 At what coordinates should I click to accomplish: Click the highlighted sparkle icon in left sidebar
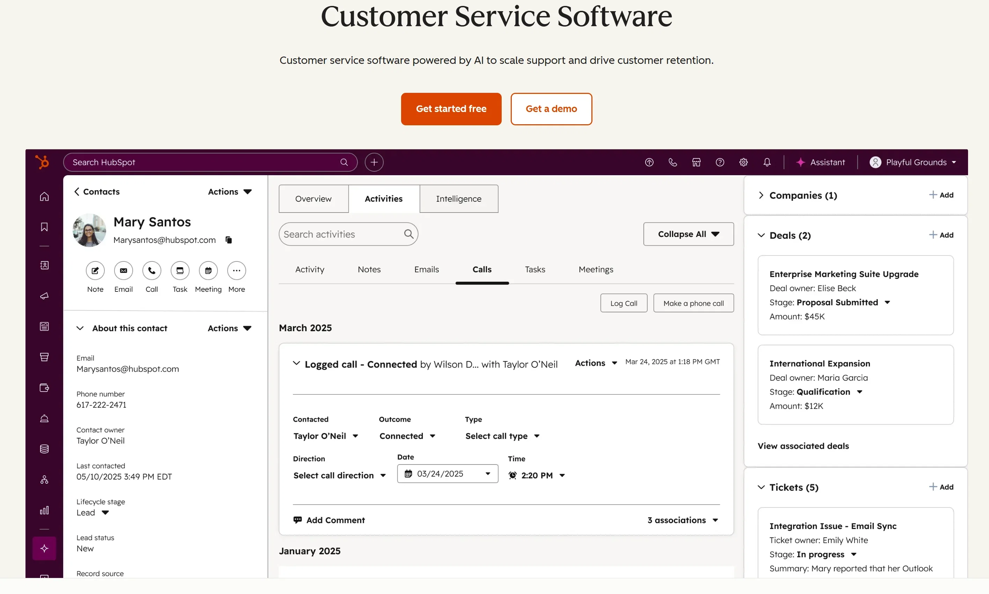click(x=44, y=548)
